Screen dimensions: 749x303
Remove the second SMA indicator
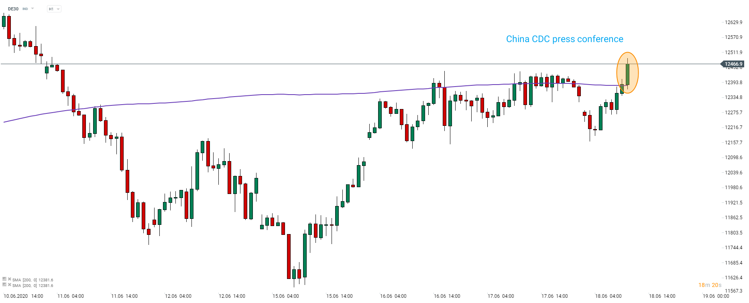coord(9,285)
